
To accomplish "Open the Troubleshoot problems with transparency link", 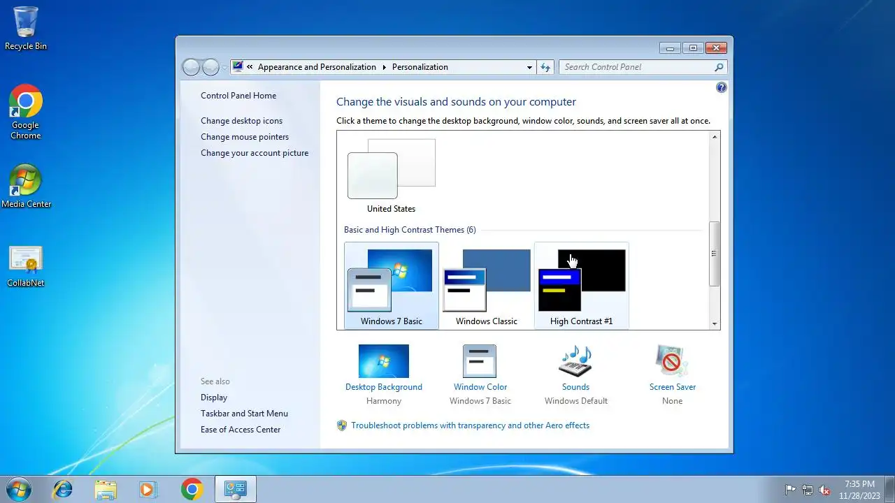I will point(471,425).
